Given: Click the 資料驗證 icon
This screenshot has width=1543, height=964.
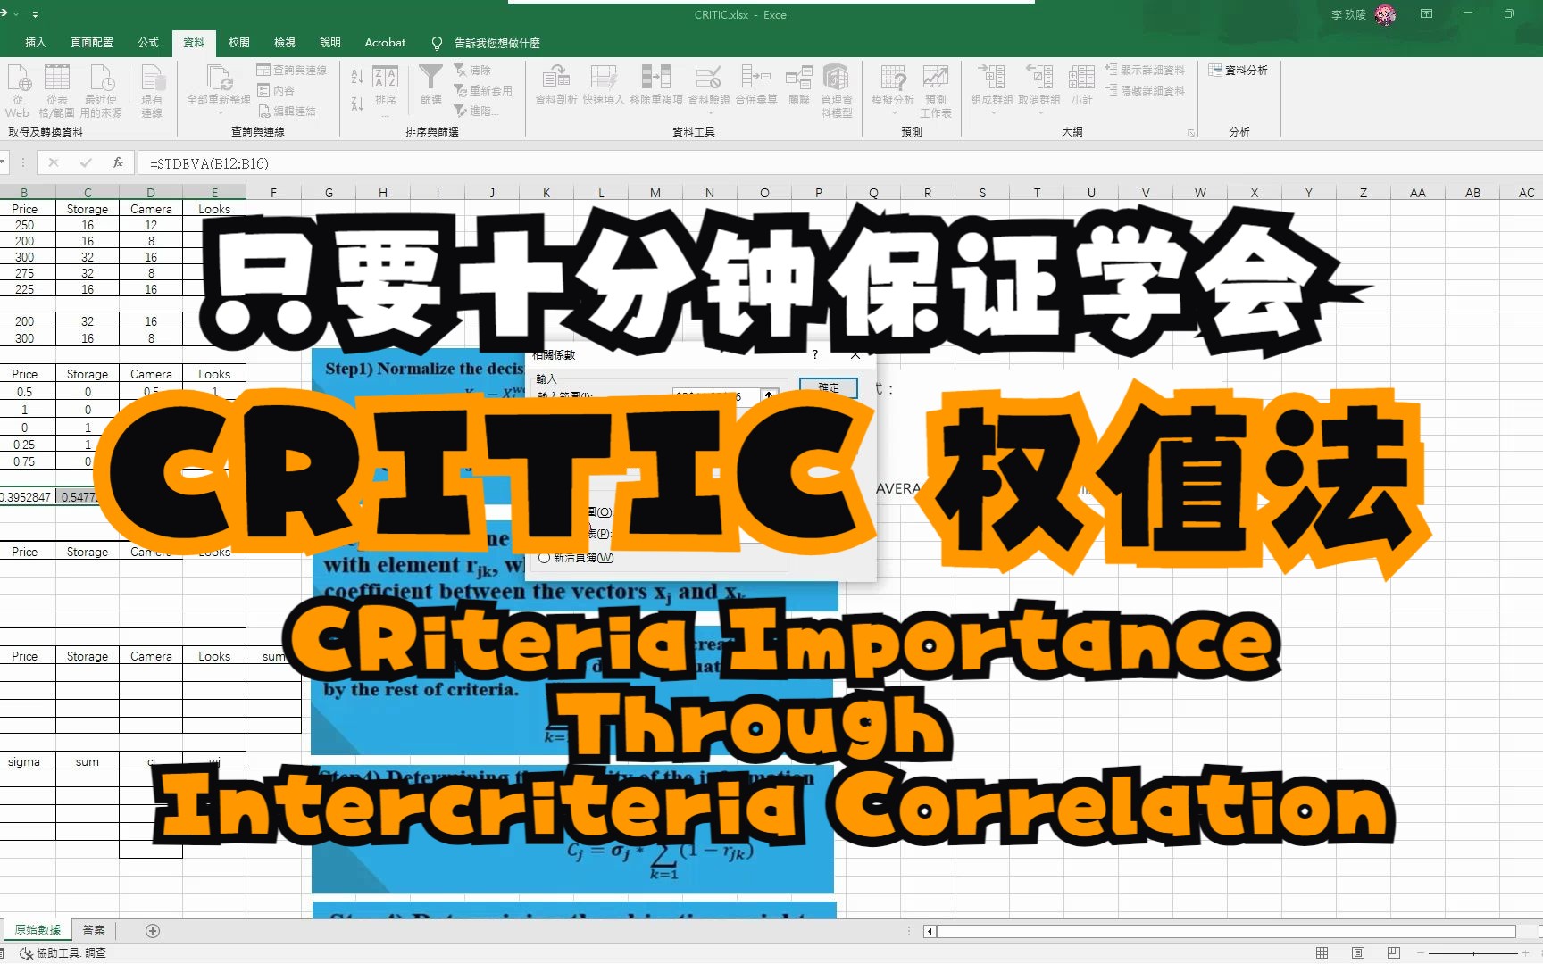Looking at the screenshot, I should coord(708,79).
